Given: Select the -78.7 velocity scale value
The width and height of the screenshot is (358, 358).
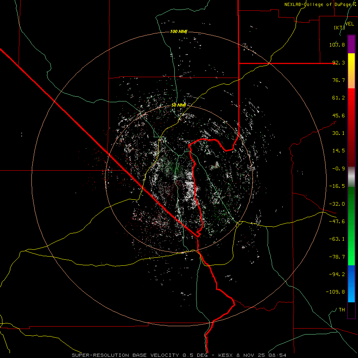Looking at the screenshot, I should 337,257.
